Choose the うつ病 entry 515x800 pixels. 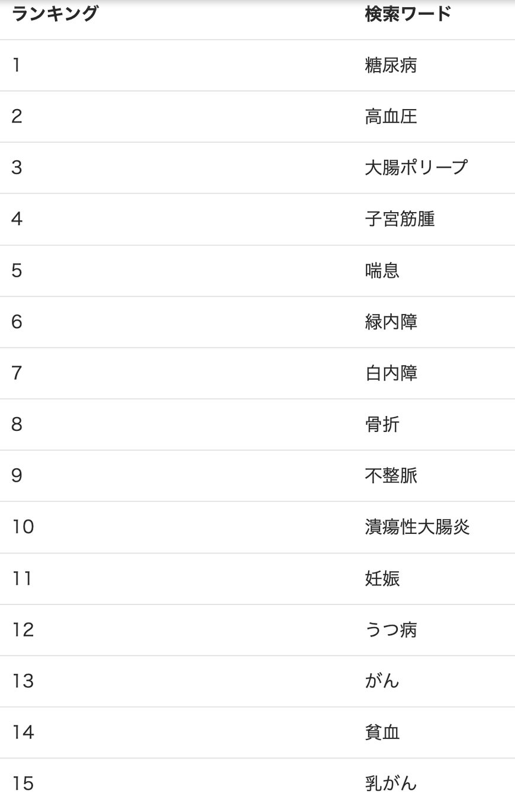(391, 629)
